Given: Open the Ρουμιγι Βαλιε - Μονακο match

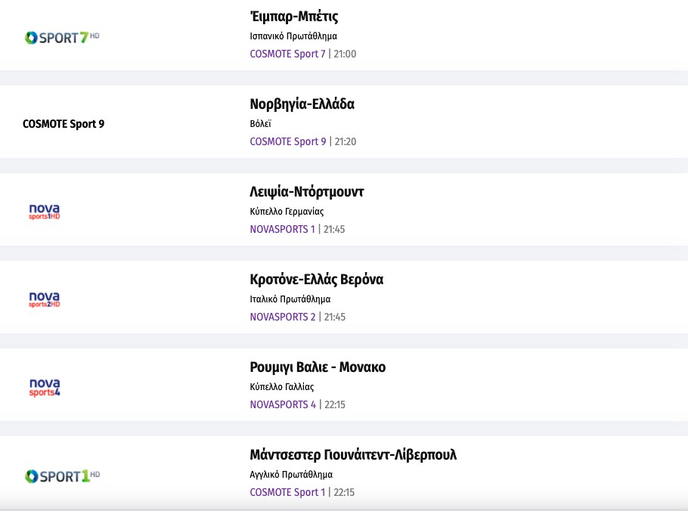Looking at the screenshot, I should pos(318,367).
